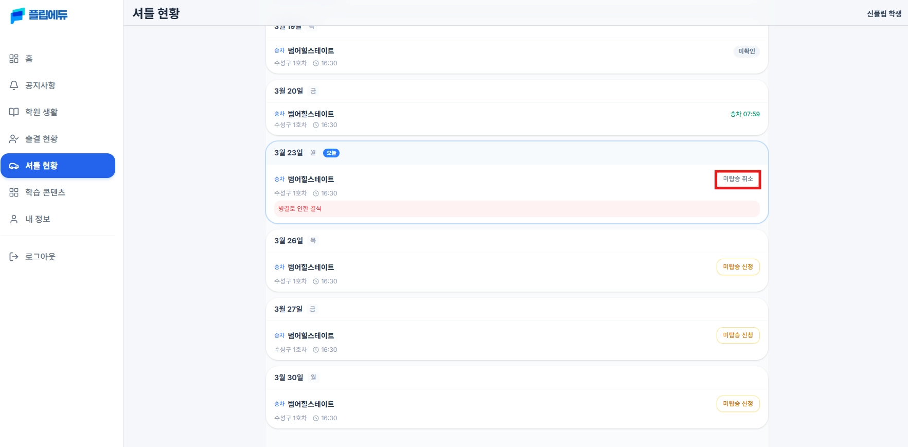Click the 3월 27일 date header
Viewport: 908px width, 447px height.
click(x=289, y=309)
